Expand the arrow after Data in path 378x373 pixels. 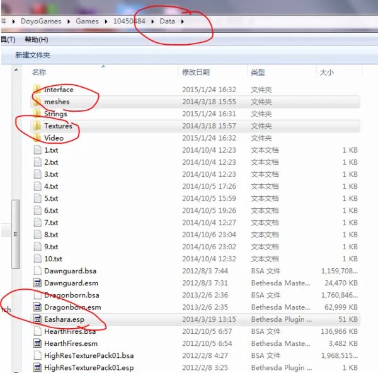[x=183, y=21]
